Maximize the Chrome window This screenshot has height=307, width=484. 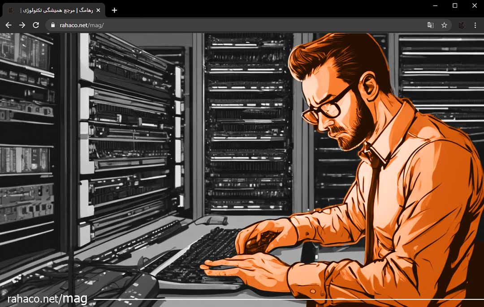455,5
